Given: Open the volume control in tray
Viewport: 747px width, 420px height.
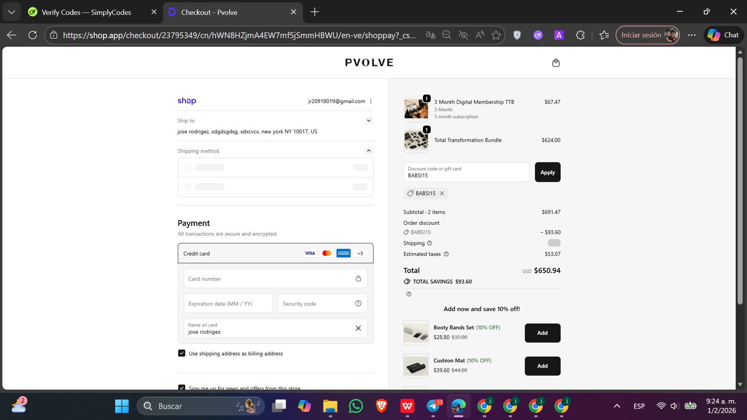Looking at the screenshot, I should (674, 406).
